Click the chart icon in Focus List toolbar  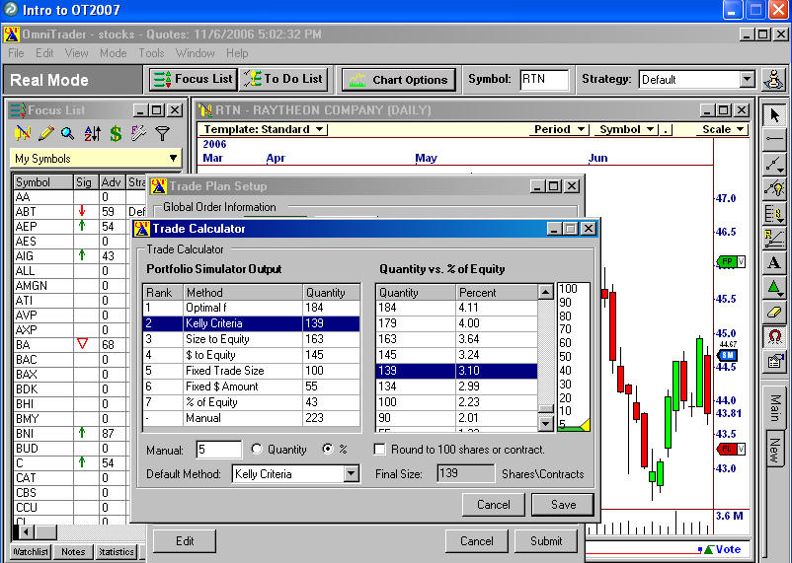tap(23, 133)
